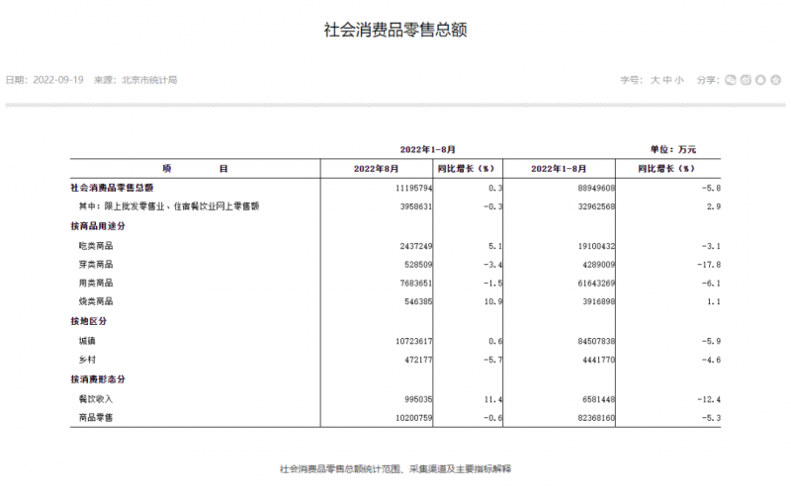
Task: Click the value 472177 for 乡村
Action: (418, 360)
